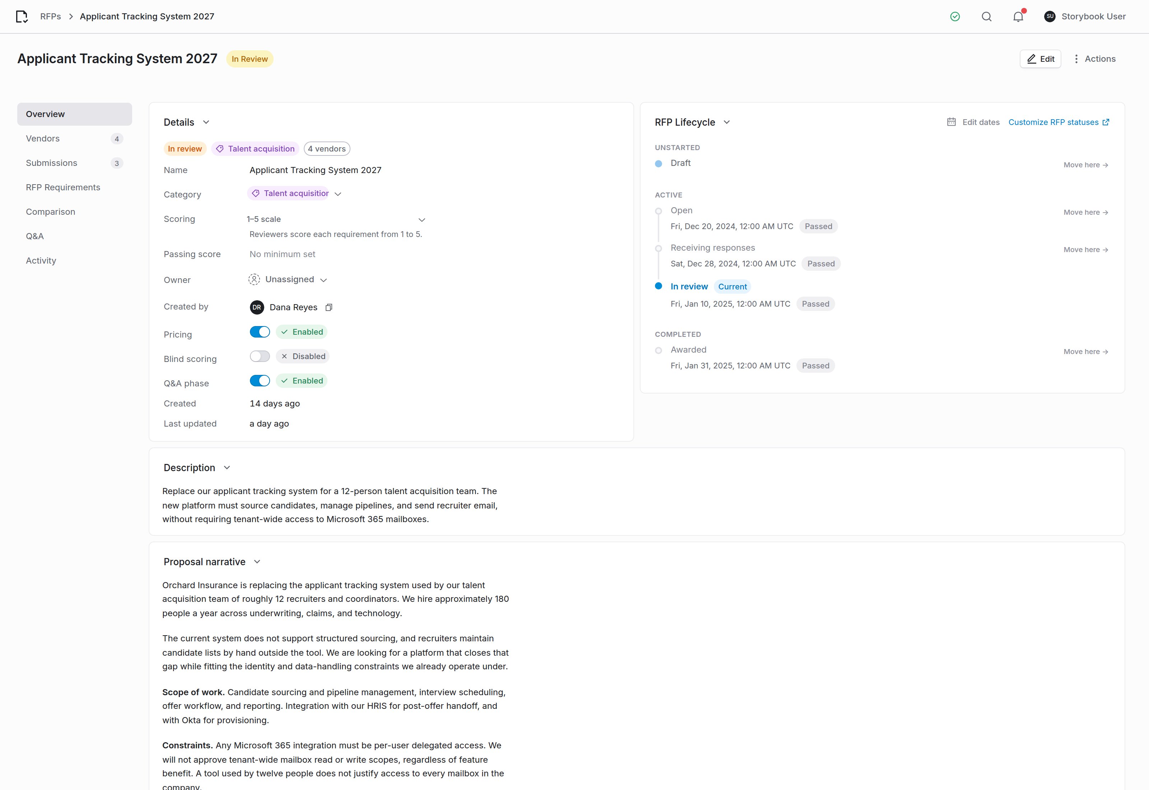
Task: Click the Awarded lifecycle status label
Action: [688, 350]
